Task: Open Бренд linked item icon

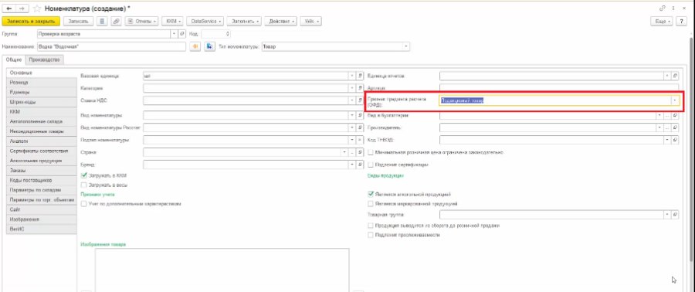Action: (361, 165)
